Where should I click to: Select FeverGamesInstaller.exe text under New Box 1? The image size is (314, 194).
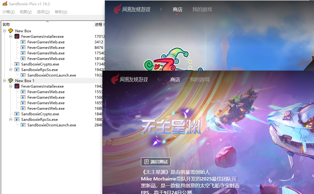pyautogui.click(x=42, y=86)
